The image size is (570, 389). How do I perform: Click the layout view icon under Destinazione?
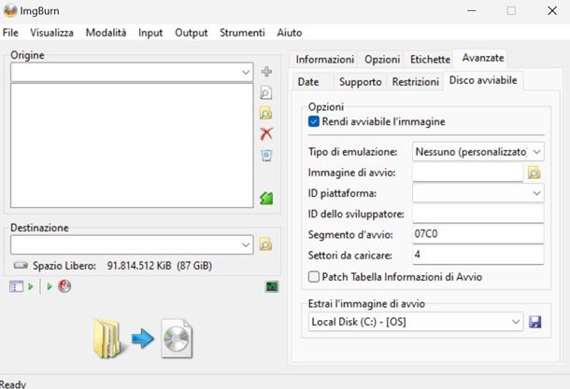(x=16, y=286)
